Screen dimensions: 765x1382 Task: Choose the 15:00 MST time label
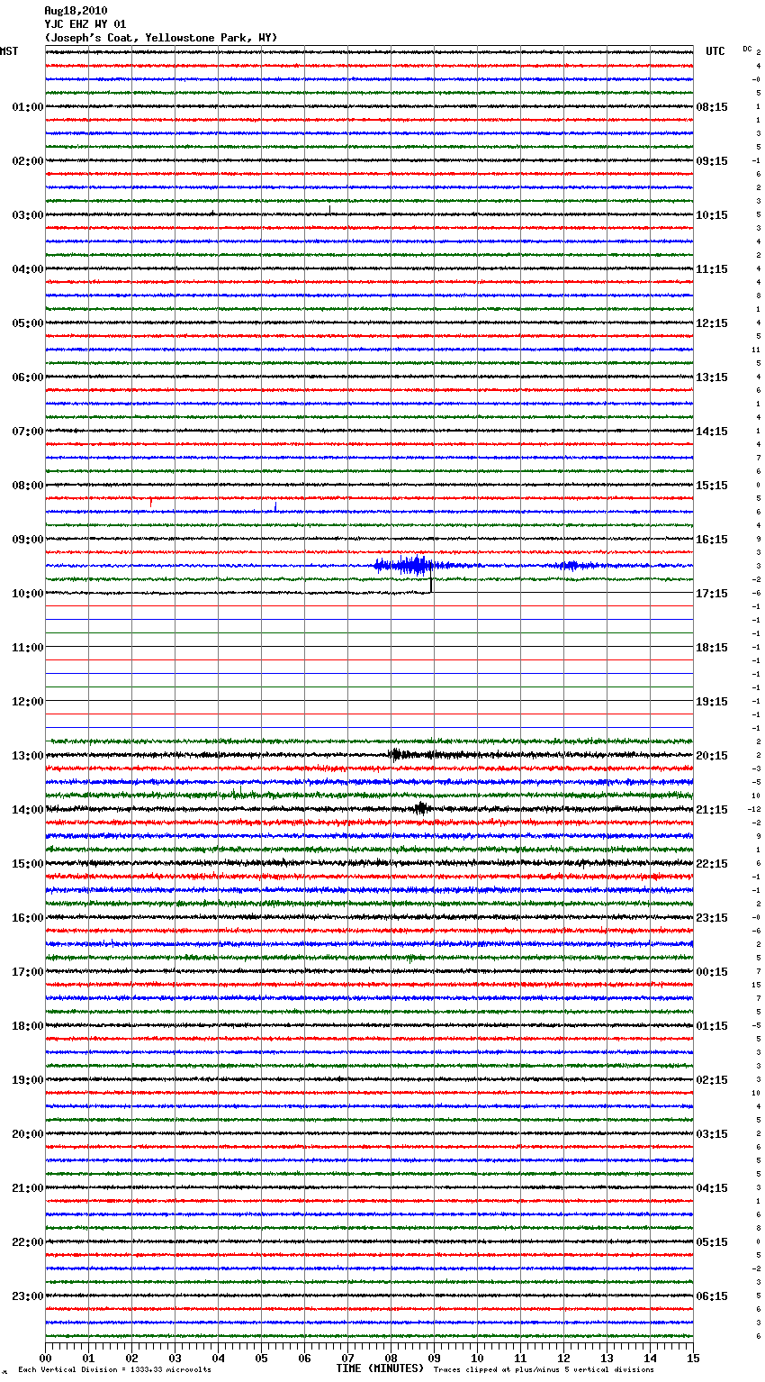[x=28, y=864]
